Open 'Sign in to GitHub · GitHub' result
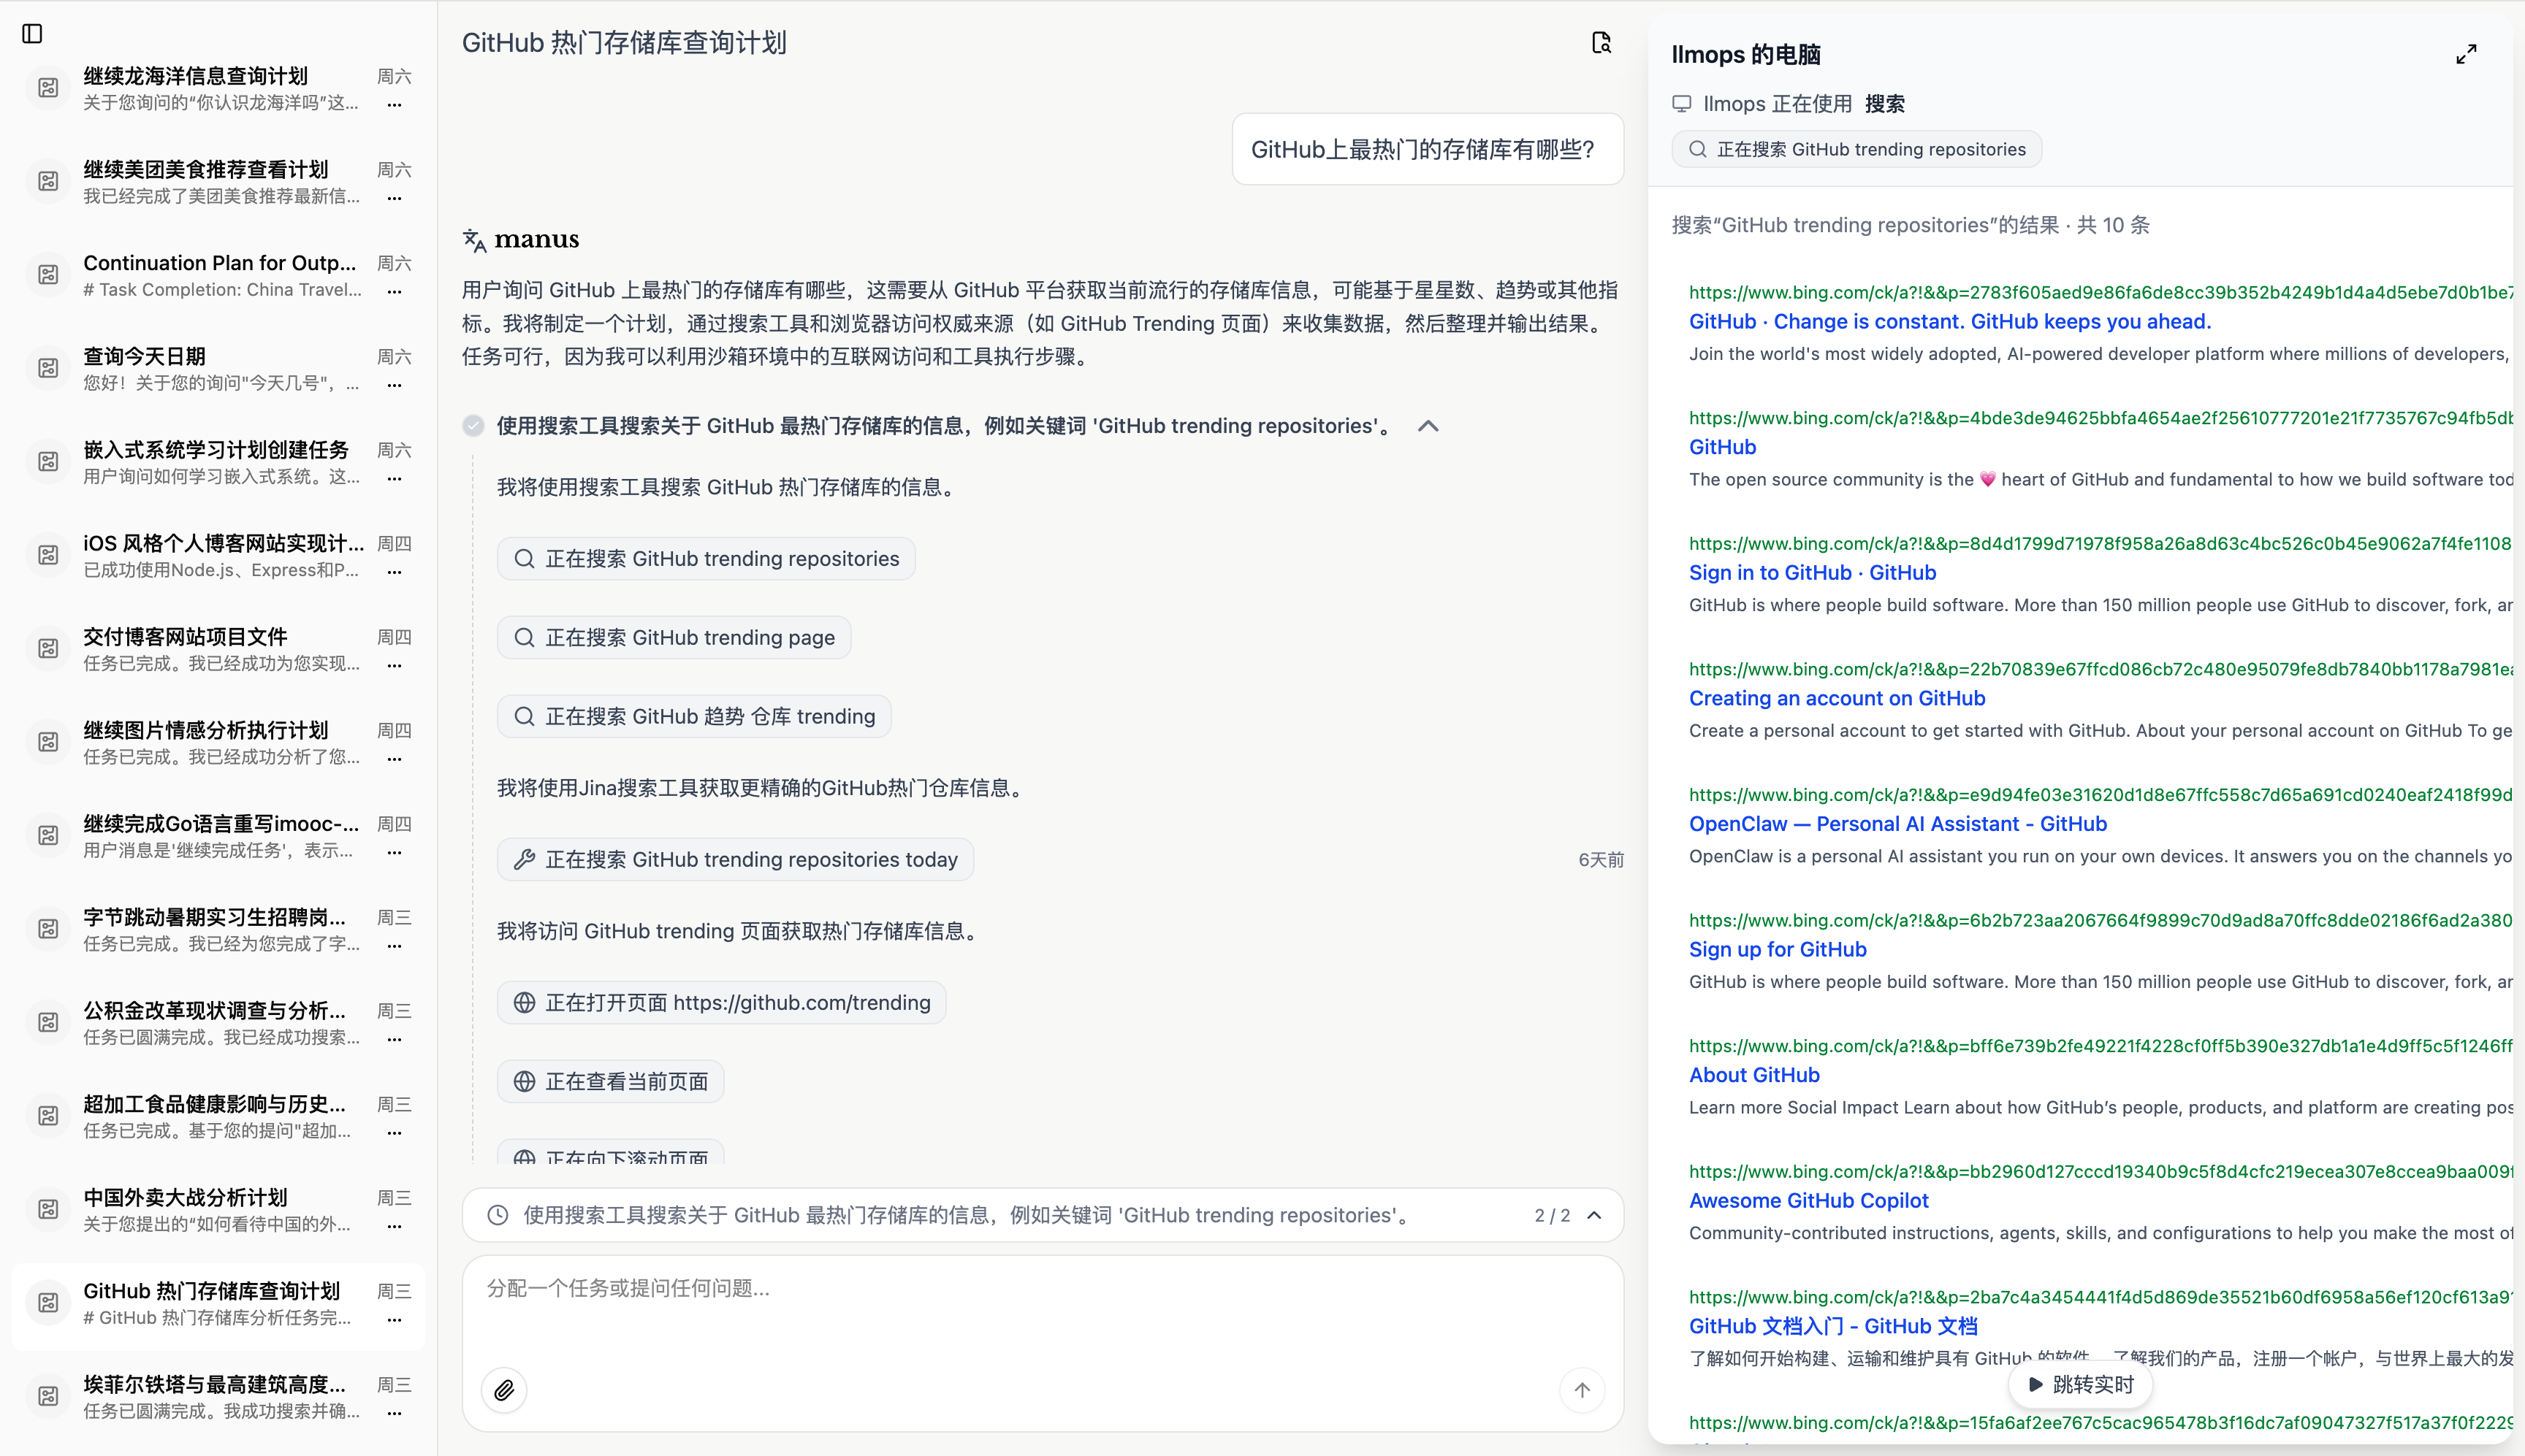2525x1456 pixels. [1813, 573]
